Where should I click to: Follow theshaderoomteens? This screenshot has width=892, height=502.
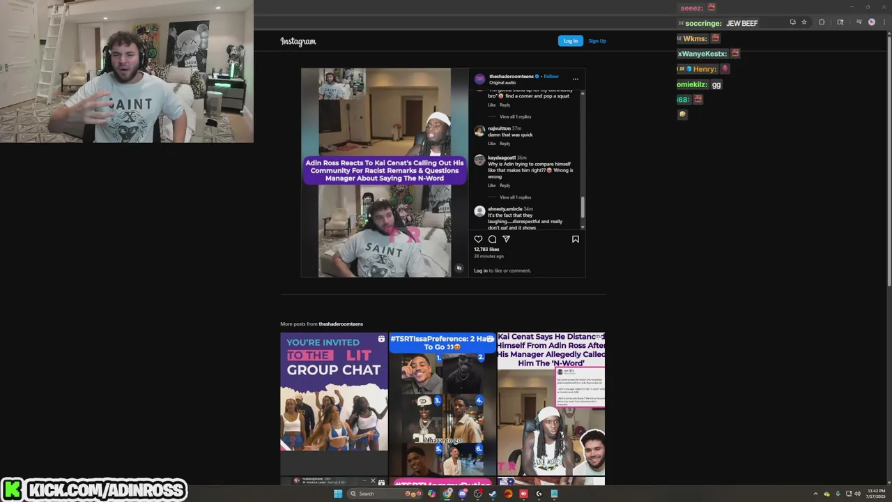point(551,76)
